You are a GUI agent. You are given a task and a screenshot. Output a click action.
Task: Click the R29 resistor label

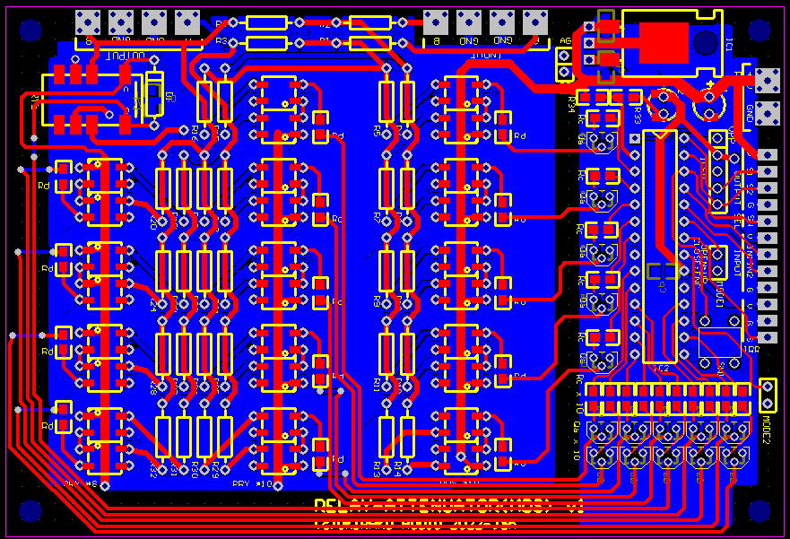pyautogui.click(x=215, y=469)
